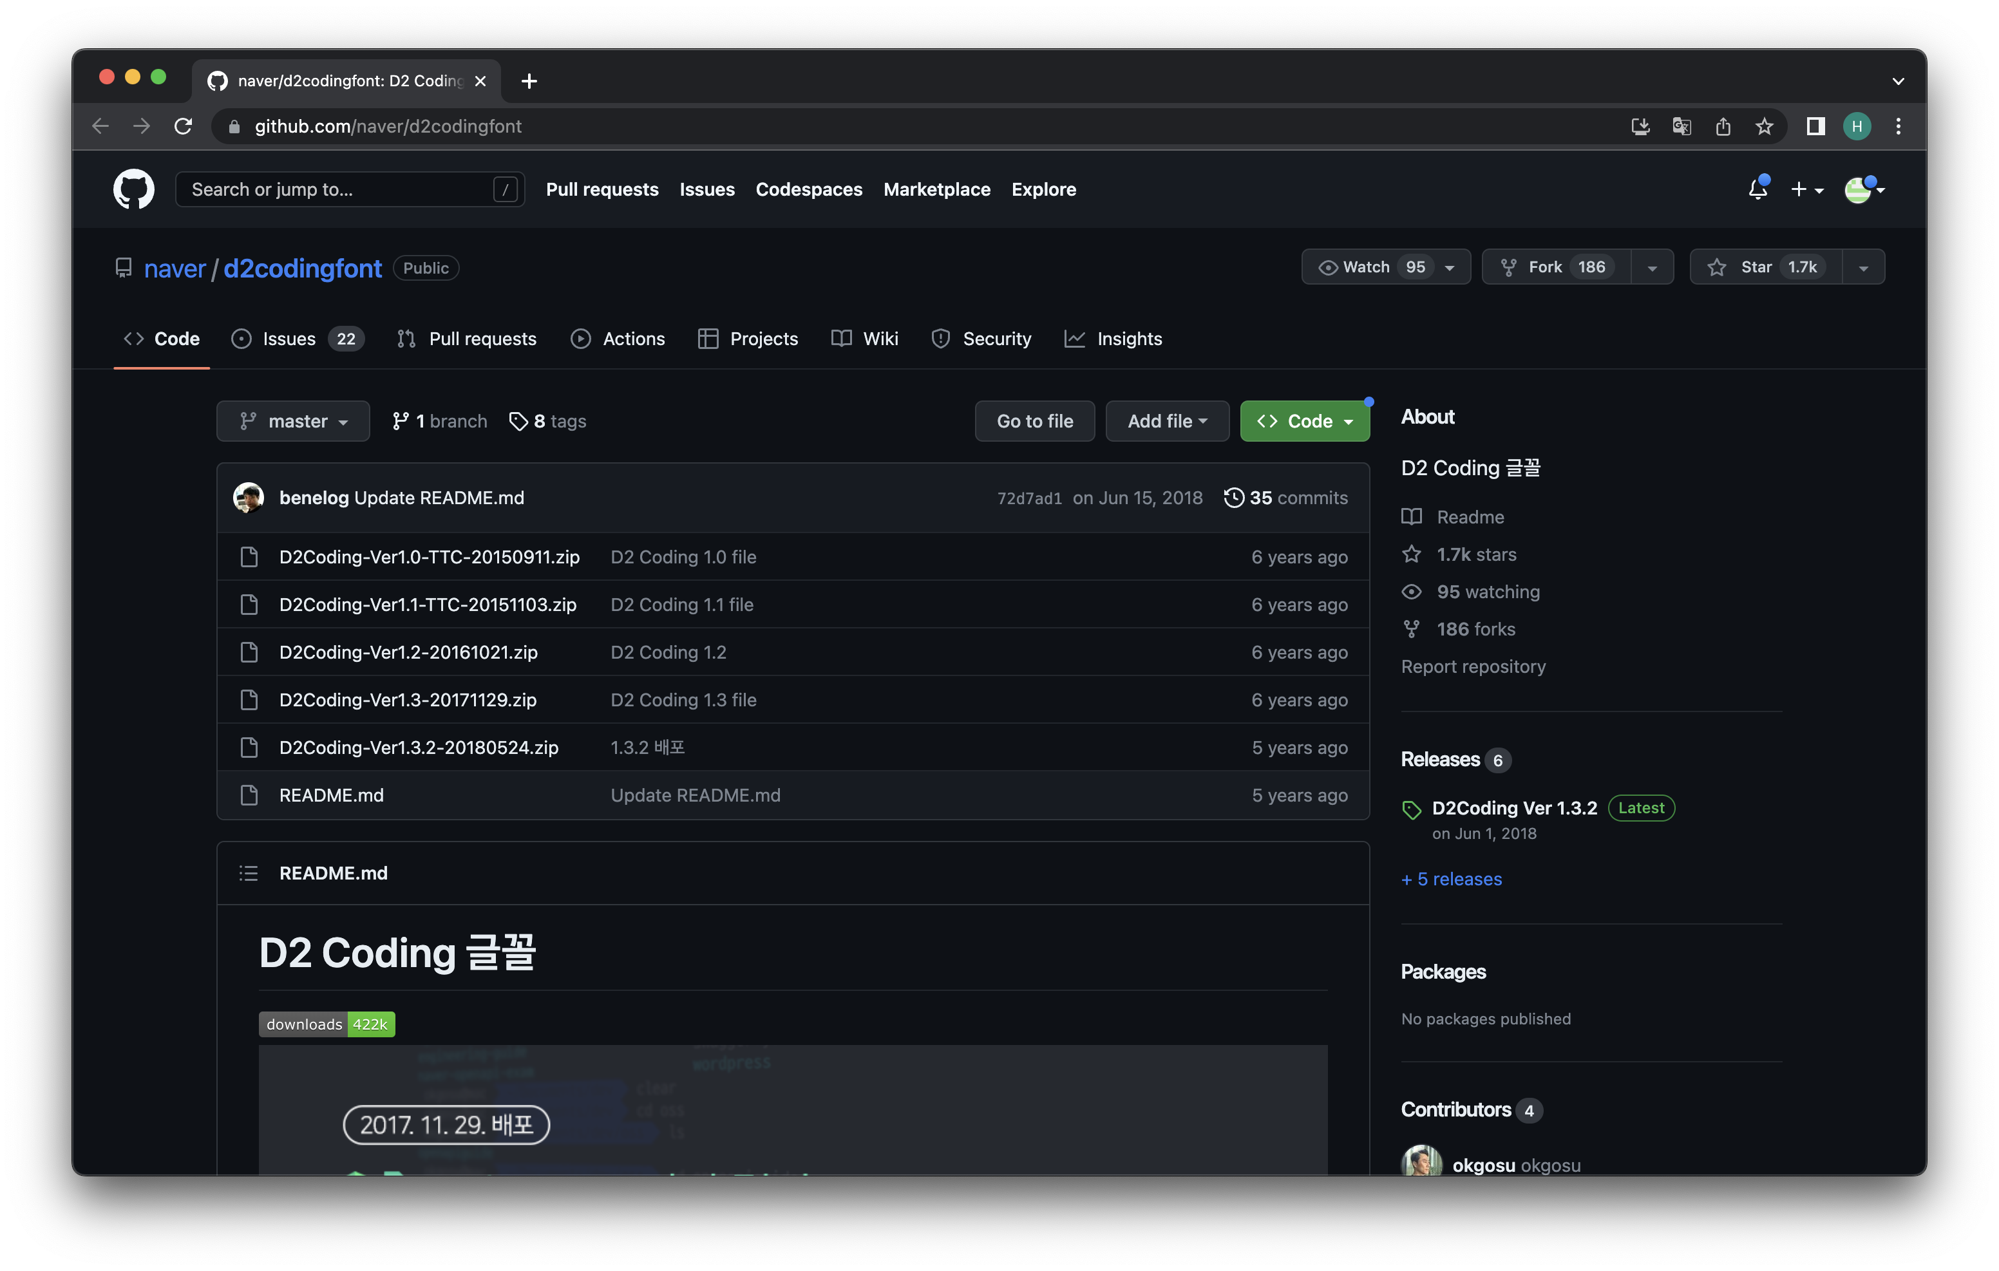Viewport: 1999px width, 1271px height.
Task: Open the master branch dropdown
Action: click(293, 421)
